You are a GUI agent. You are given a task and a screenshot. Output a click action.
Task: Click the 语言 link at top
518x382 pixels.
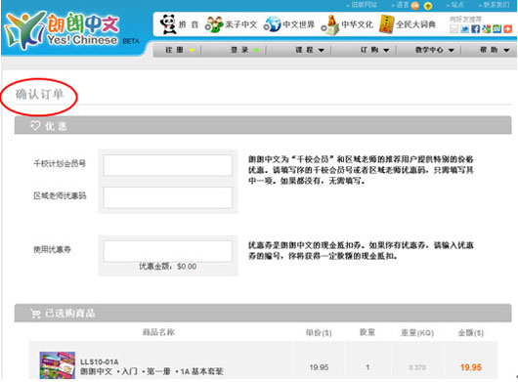tap(402, 5)
